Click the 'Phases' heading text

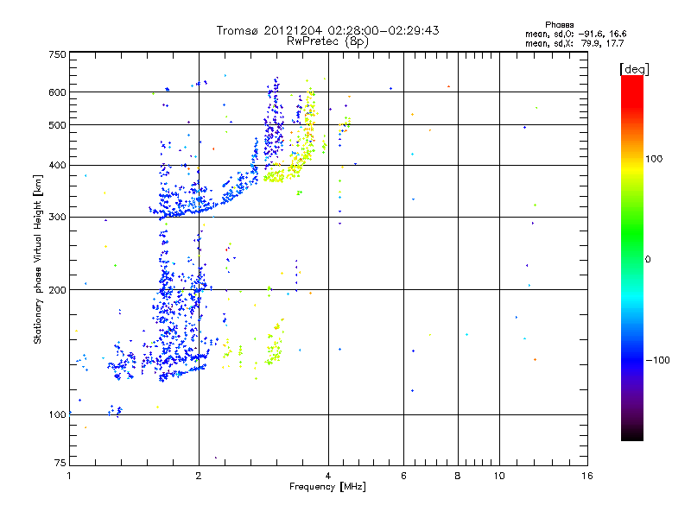559,25
